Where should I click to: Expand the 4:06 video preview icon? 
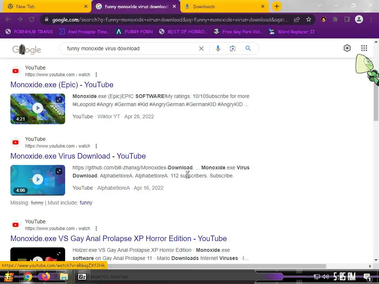[x=59, y=172]
